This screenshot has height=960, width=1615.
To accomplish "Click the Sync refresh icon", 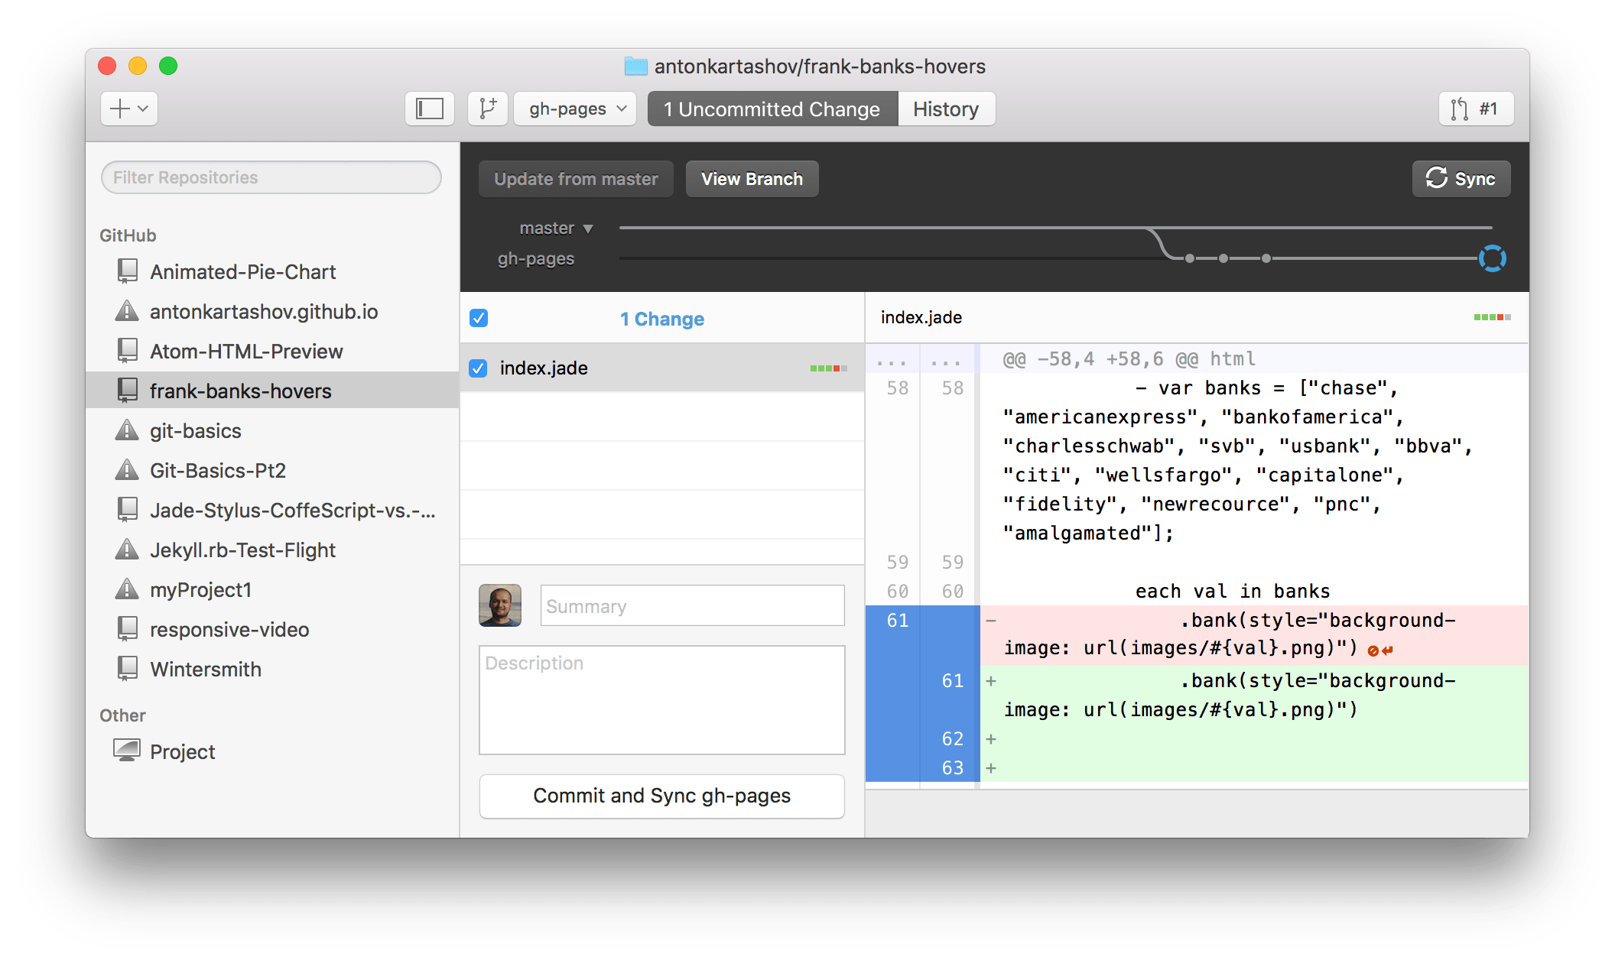I will [x=1437, y=179].
